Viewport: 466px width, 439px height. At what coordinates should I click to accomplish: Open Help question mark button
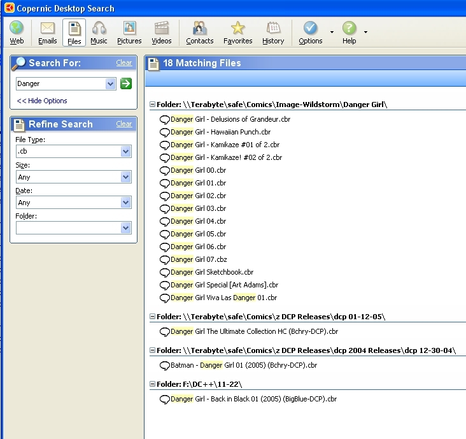[349, 32]
